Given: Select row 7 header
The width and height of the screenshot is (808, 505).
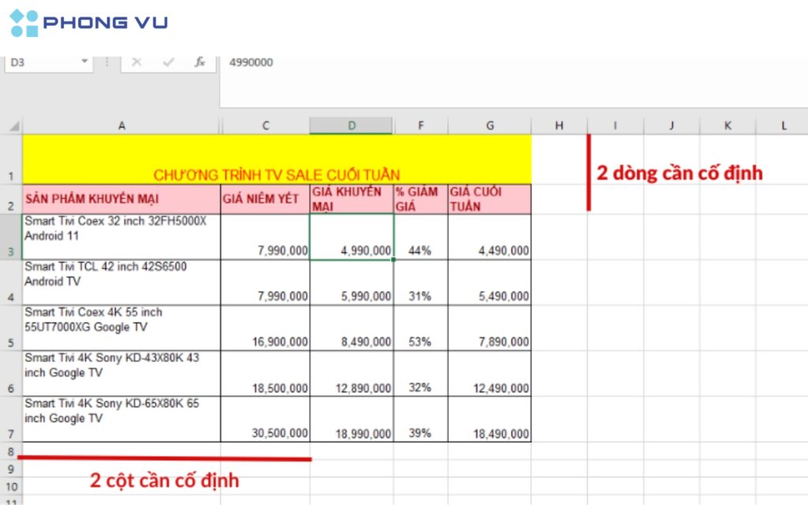Looking at the screenshot, I should coord(11,419).
